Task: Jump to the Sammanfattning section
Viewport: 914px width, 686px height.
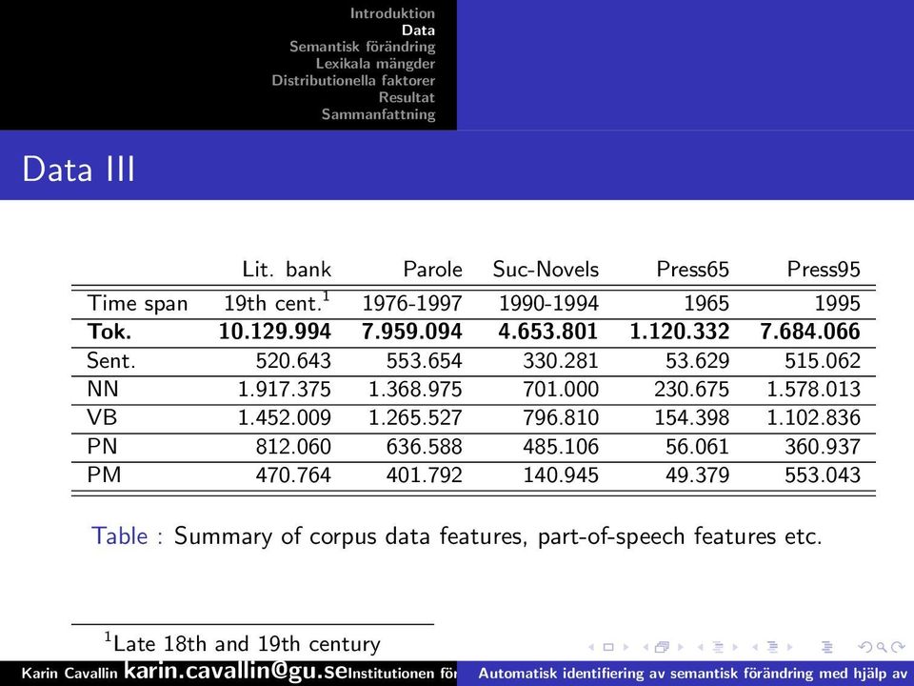Action: coord(378,113)
